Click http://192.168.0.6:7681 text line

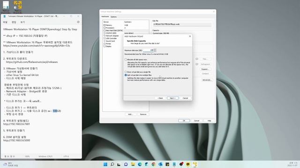tap(17, 124)
